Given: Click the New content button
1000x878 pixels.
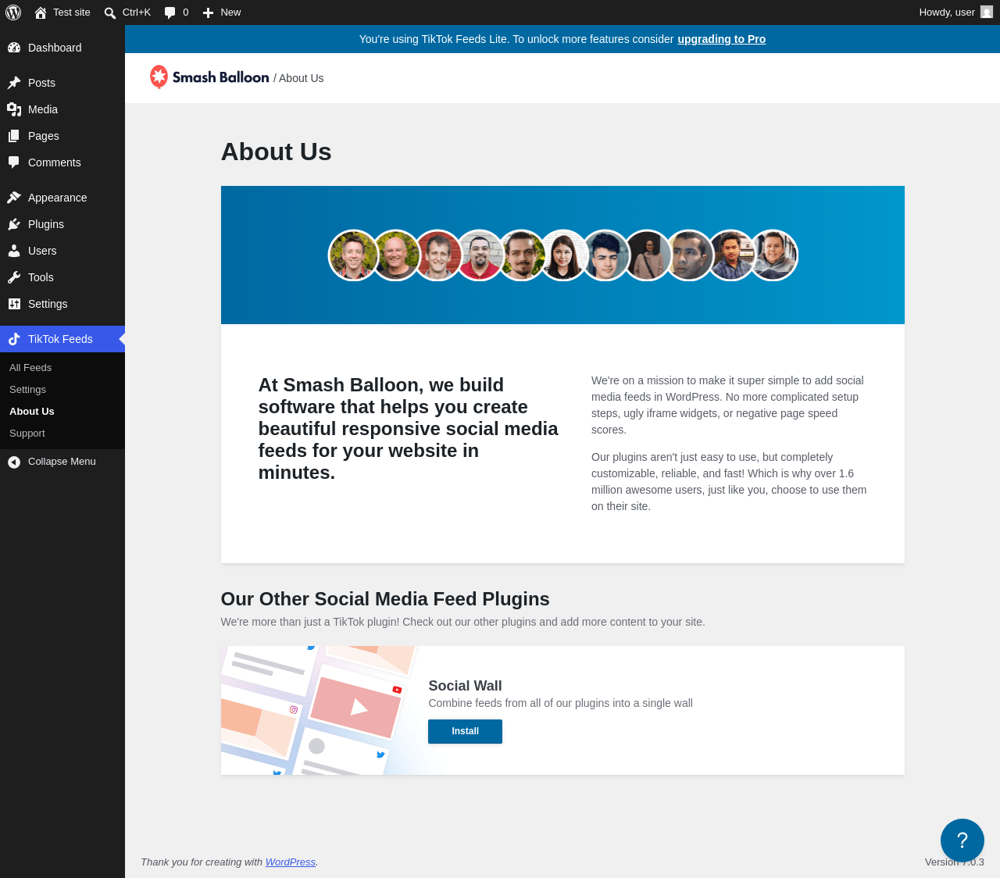Looking at the screenshot, I should (x=222, y=12).
